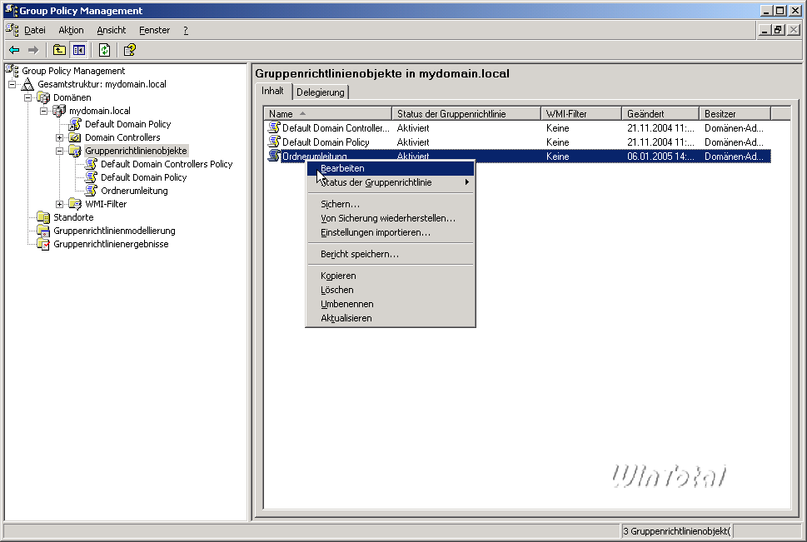Click the Standorte folder icon in tree
Screen dimensions: 807x542
[x=43, y=217]
